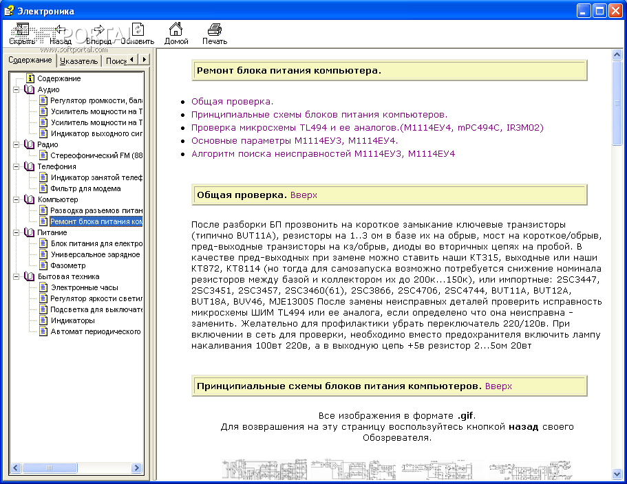
Task: Click tree horizontal scrollbar right arrow
Action: (136, 467)
